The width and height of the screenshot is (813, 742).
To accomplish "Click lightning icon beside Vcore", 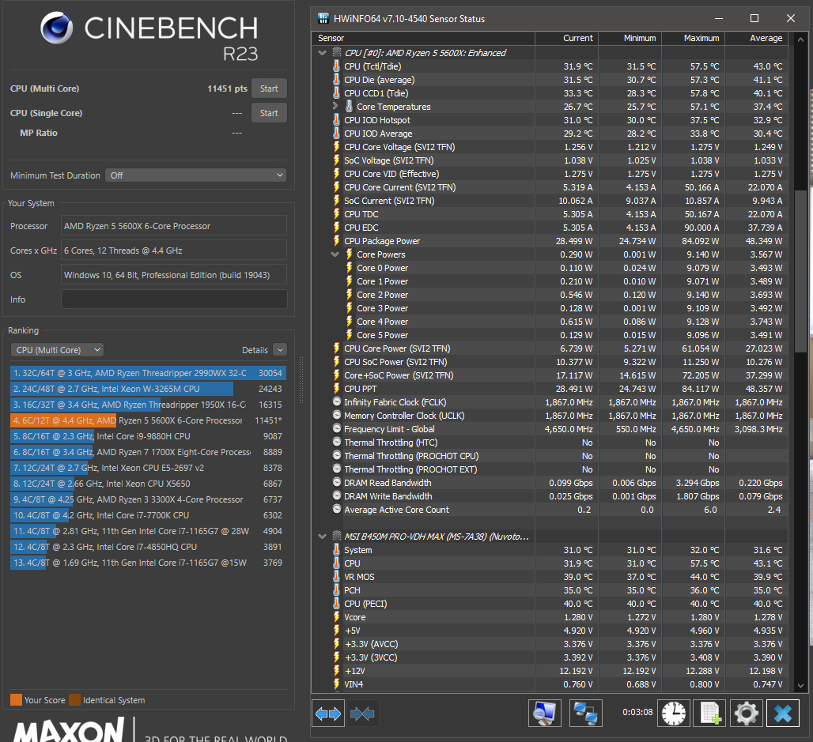I will pyautogui.click(x=336, y=617).
